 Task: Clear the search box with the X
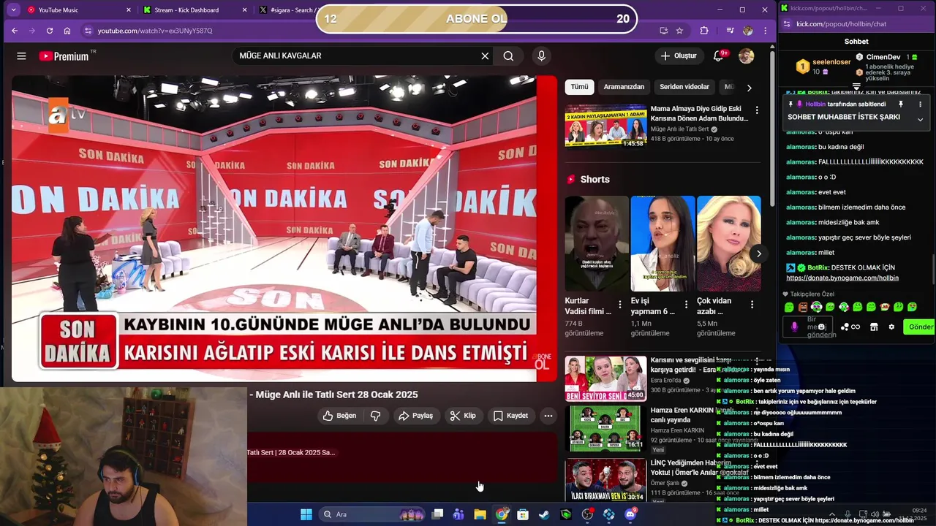click(x=485, y=56)
